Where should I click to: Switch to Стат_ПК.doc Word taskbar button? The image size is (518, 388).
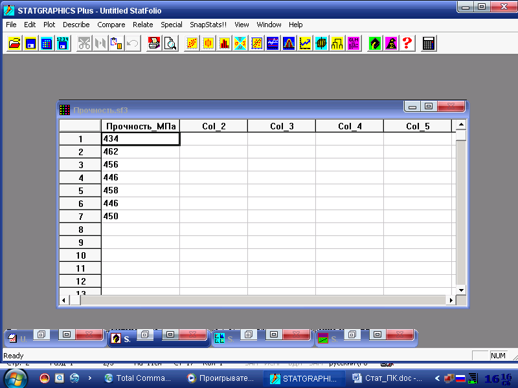click(387, 378)
